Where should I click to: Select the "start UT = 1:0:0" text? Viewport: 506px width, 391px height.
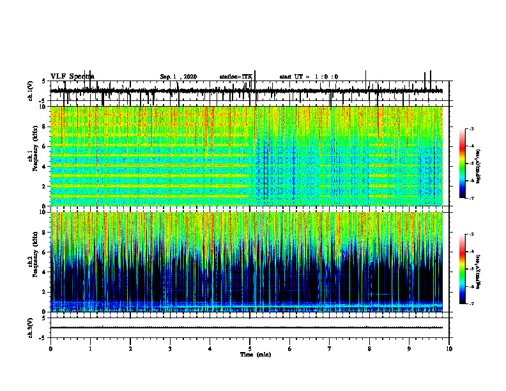[309, 77]
